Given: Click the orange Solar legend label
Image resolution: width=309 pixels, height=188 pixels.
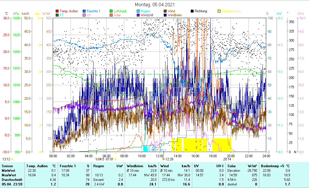Looking at the screenshot, I should click(117, 15).
